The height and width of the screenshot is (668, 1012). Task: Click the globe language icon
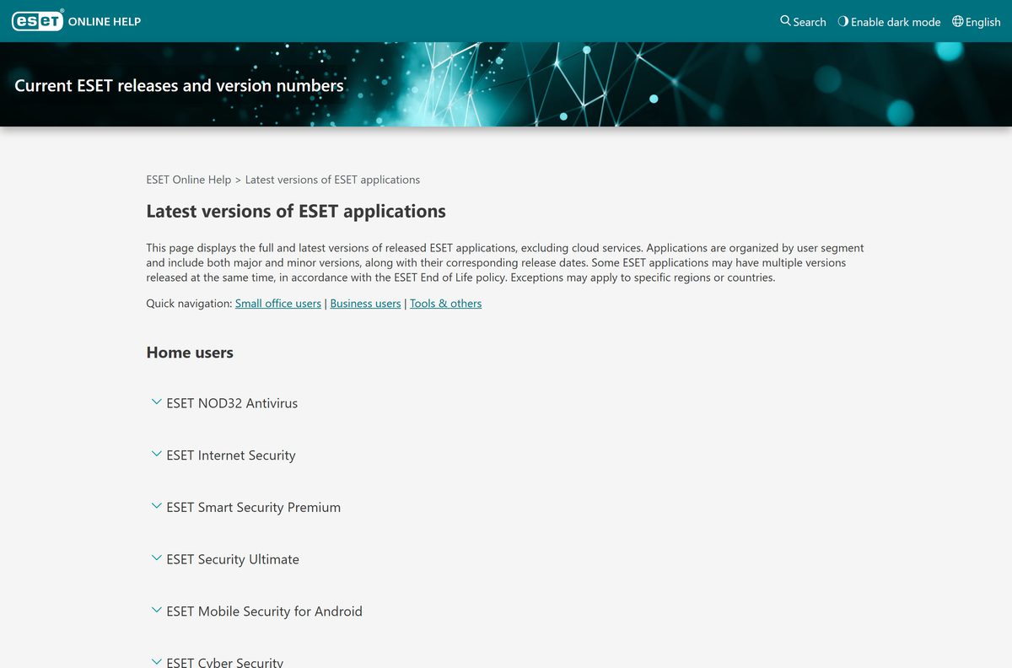[957, 21]
